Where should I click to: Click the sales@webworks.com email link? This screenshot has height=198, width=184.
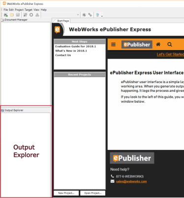[x=131, y=181]
